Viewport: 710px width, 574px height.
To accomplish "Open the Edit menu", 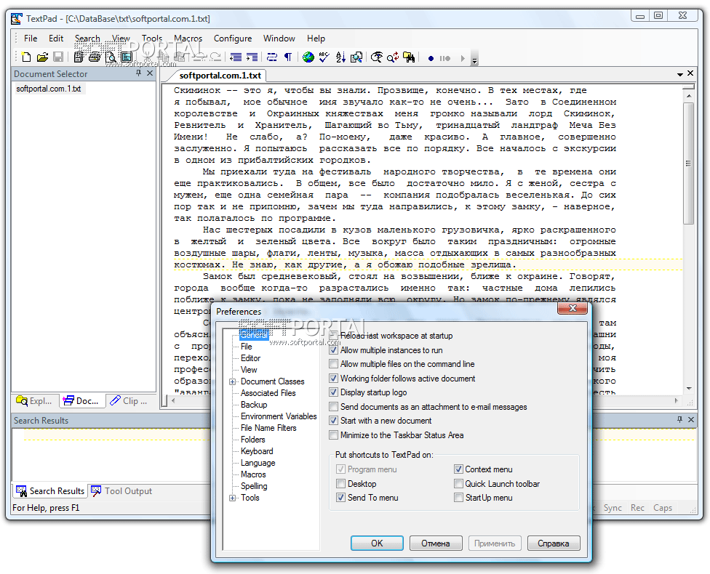I will coord(56,39).
